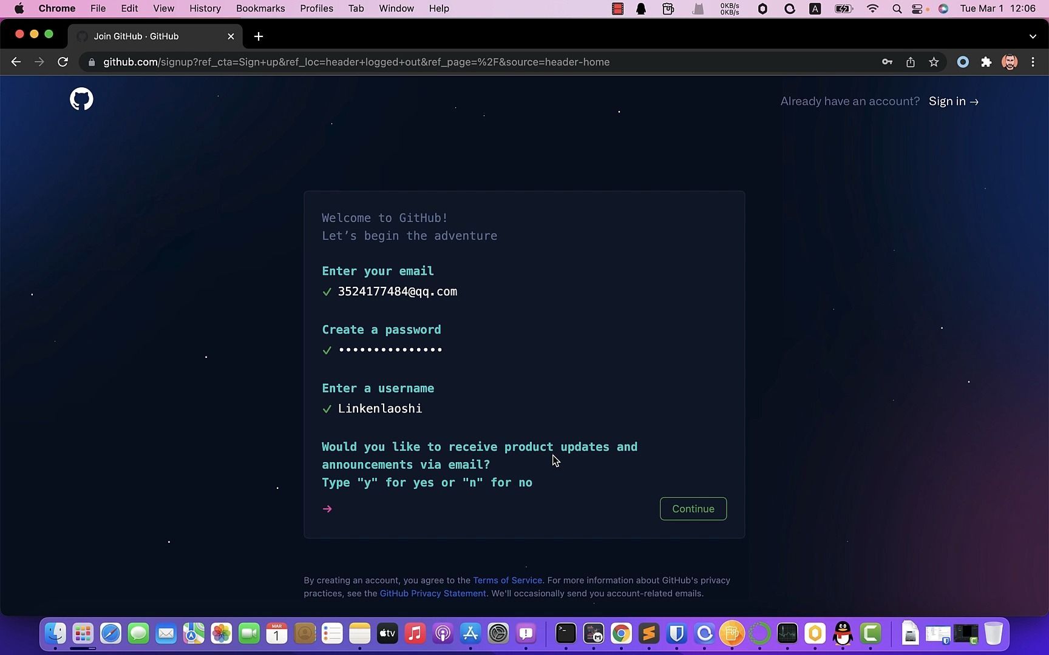Bookmark this page with the star icon
This screenshot has height=655, width=1049.
[x=934, y=62]
